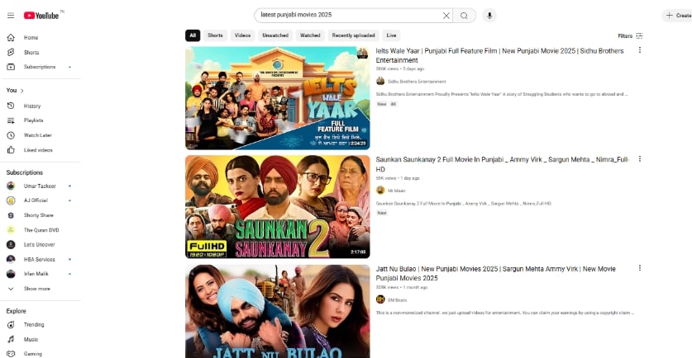Select the Watched filter chip
This screenshot has height=358, width=692.
[310, 35]
